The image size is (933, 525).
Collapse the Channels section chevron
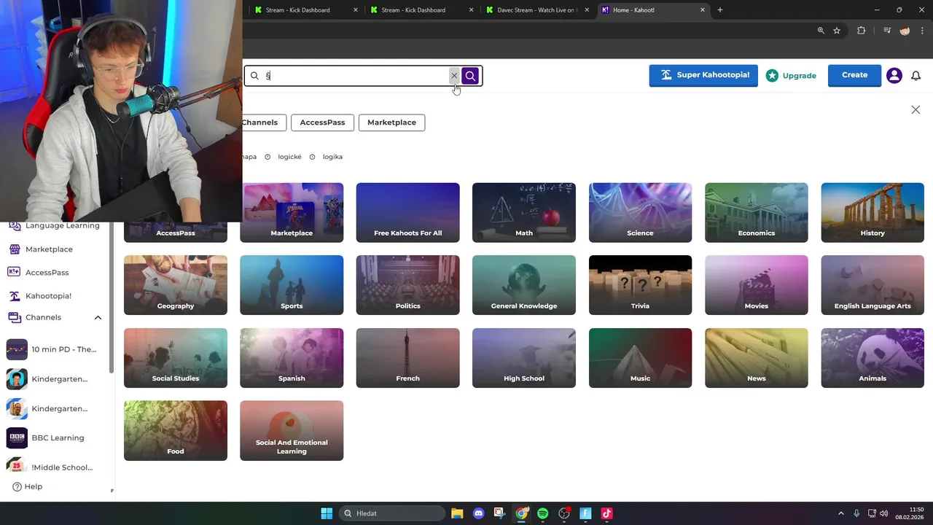(98, 318)
